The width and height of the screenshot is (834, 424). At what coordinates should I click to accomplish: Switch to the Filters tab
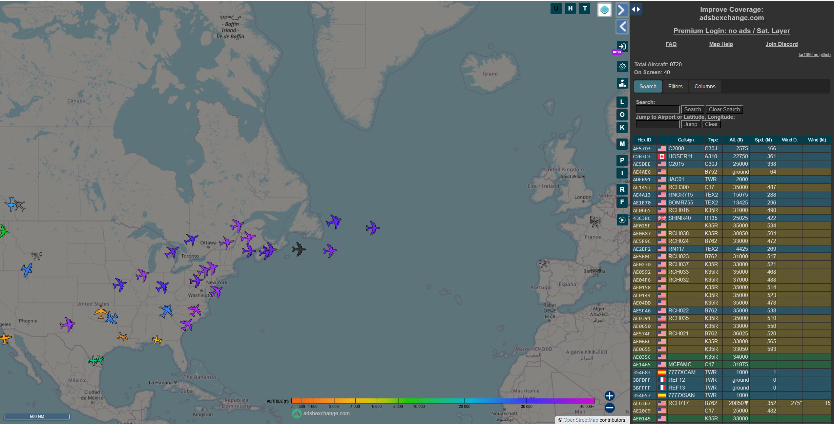click(675, 87)
